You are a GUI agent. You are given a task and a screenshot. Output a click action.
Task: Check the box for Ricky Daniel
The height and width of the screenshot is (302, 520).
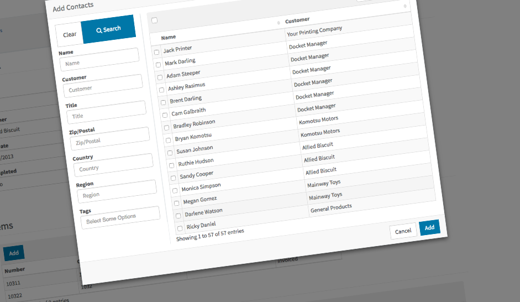pos(180,228)
